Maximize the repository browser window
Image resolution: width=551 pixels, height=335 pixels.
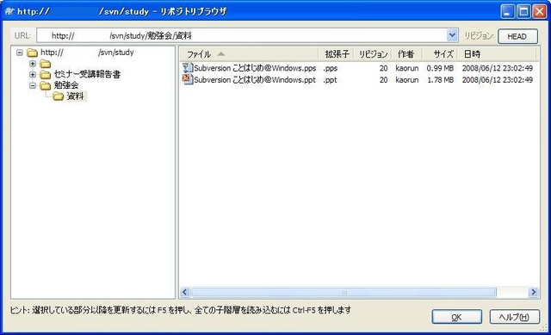523,11
